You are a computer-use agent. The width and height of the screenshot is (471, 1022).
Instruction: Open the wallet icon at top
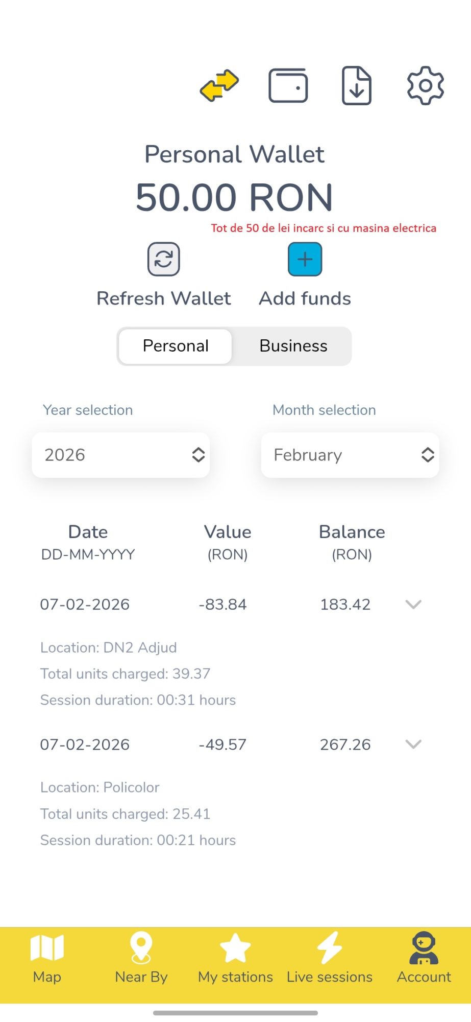click(288, 85)
